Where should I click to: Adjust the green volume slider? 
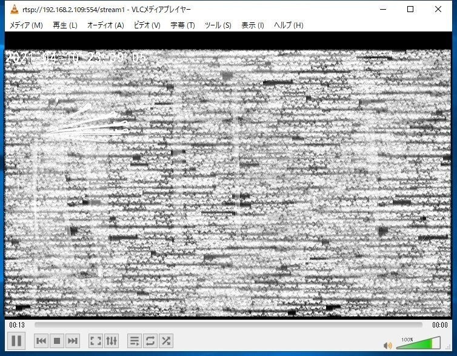pos(419,343)
